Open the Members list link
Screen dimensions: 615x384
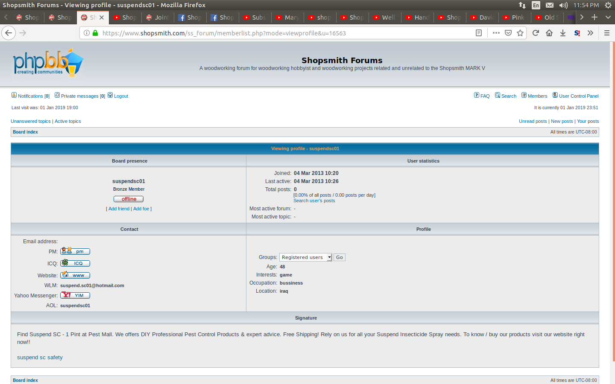click(x=537, y=96)
